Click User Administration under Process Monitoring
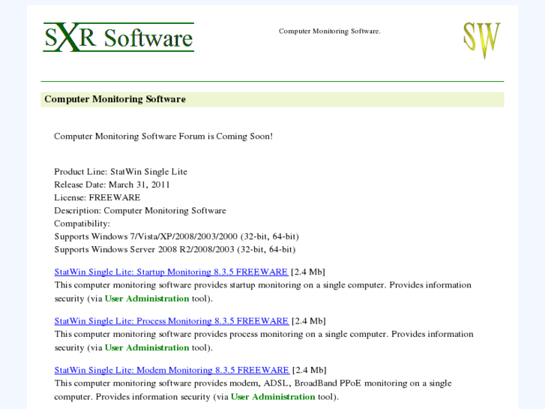This screenshot has width=545, height=409. tap(147, 347)
